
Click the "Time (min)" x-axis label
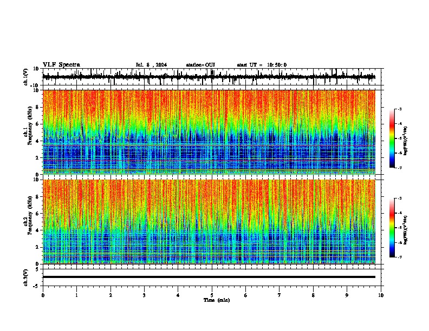tap(217, 300)
